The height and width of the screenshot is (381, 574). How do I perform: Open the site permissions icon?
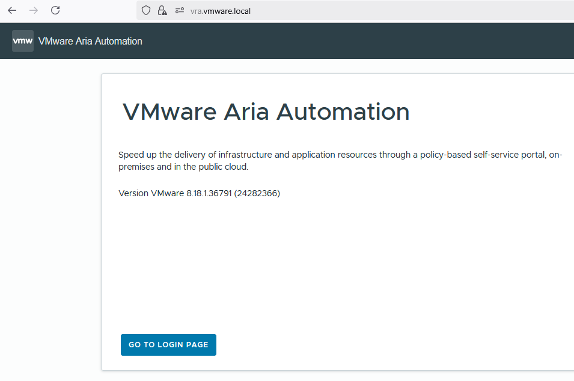coord(179,11)
